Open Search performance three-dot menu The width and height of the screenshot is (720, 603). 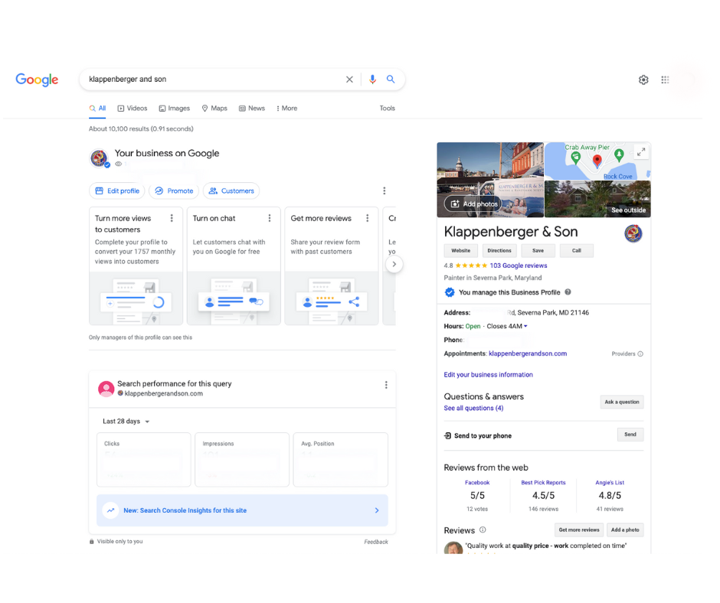pyautogui.click(x=386, y=385)
